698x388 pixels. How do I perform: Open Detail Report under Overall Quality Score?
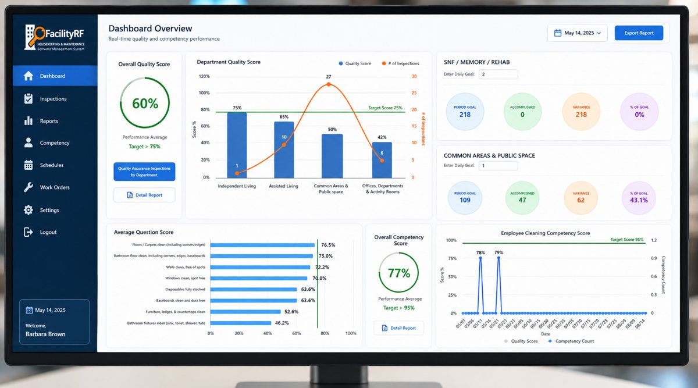pos(144,195)
